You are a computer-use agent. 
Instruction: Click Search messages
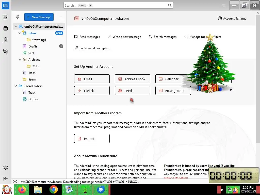pos(163,37)
